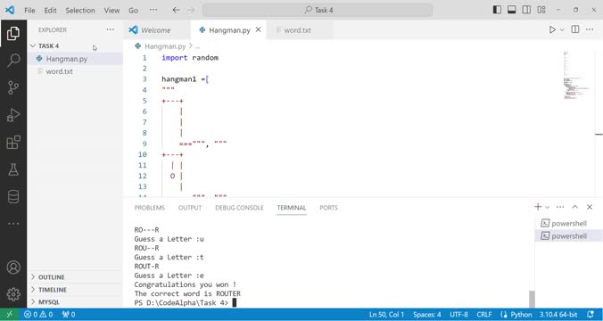Open the Extensions view

tap(13, 143)
